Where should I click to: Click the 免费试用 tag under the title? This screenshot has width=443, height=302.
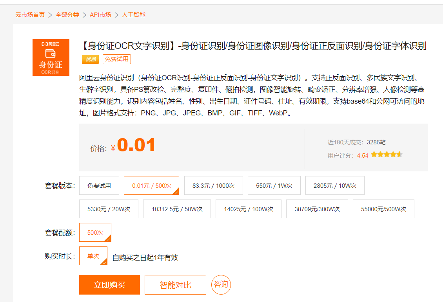click(117, 59)
